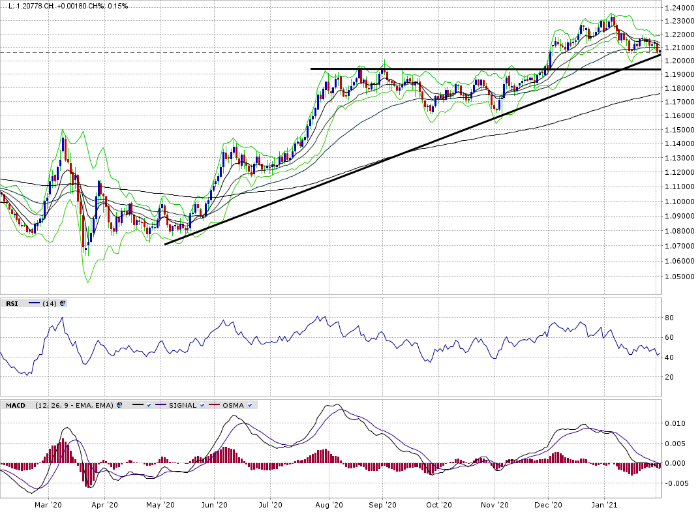Click the 1.10000 price axis label
This screenshot has height=514, width=700.
680,201
